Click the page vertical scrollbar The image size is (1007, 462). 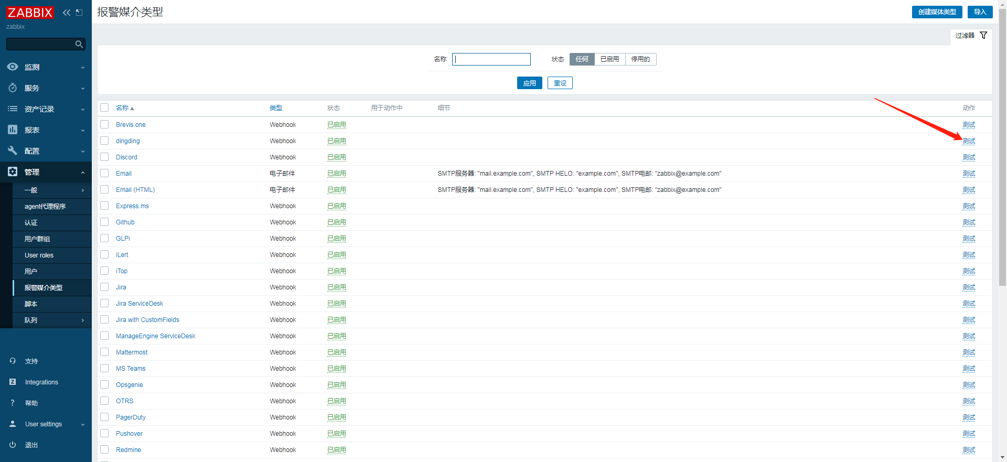1002,147
